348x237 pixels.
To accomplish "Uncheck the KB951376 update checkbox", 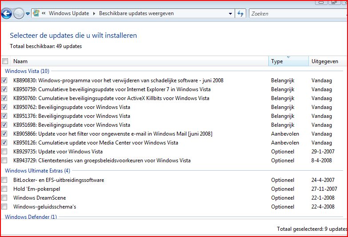I will [4, 116].
